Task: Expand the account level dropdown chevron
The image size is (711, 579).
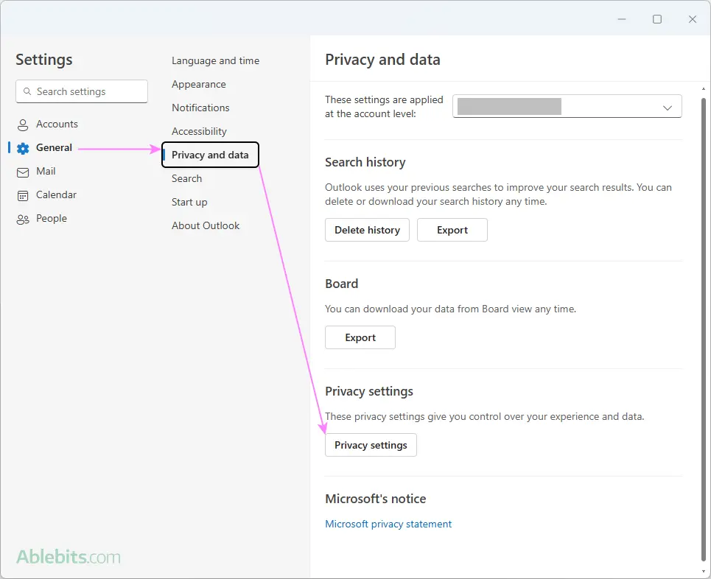Action: point(668,108)
